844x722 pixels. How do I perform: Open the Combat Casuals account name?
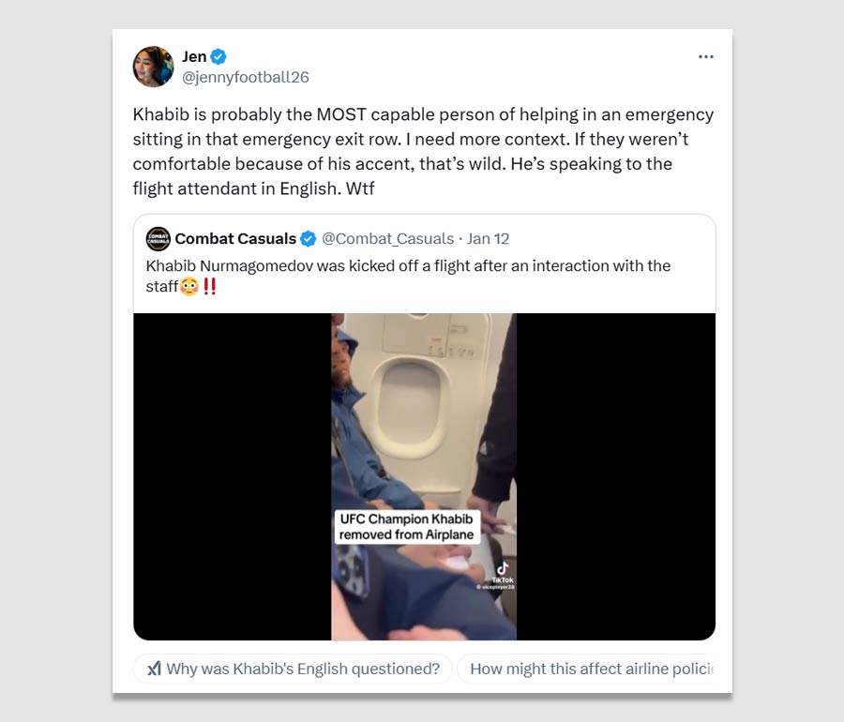tap(235, 239)
